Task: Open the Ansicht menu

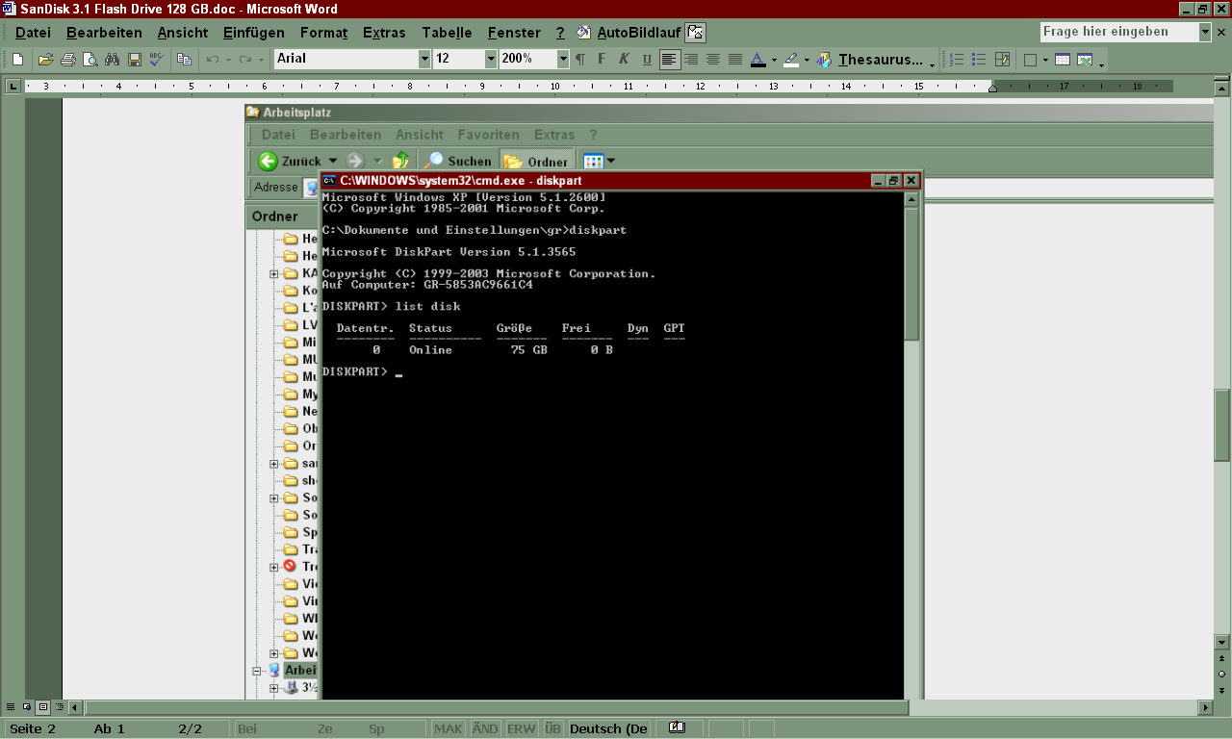Action: 183,33
